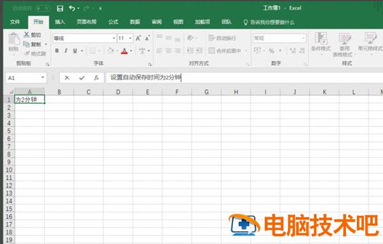383x244 pixels.
Task: Click the accounting currency format icon
Action: (257, 50)
